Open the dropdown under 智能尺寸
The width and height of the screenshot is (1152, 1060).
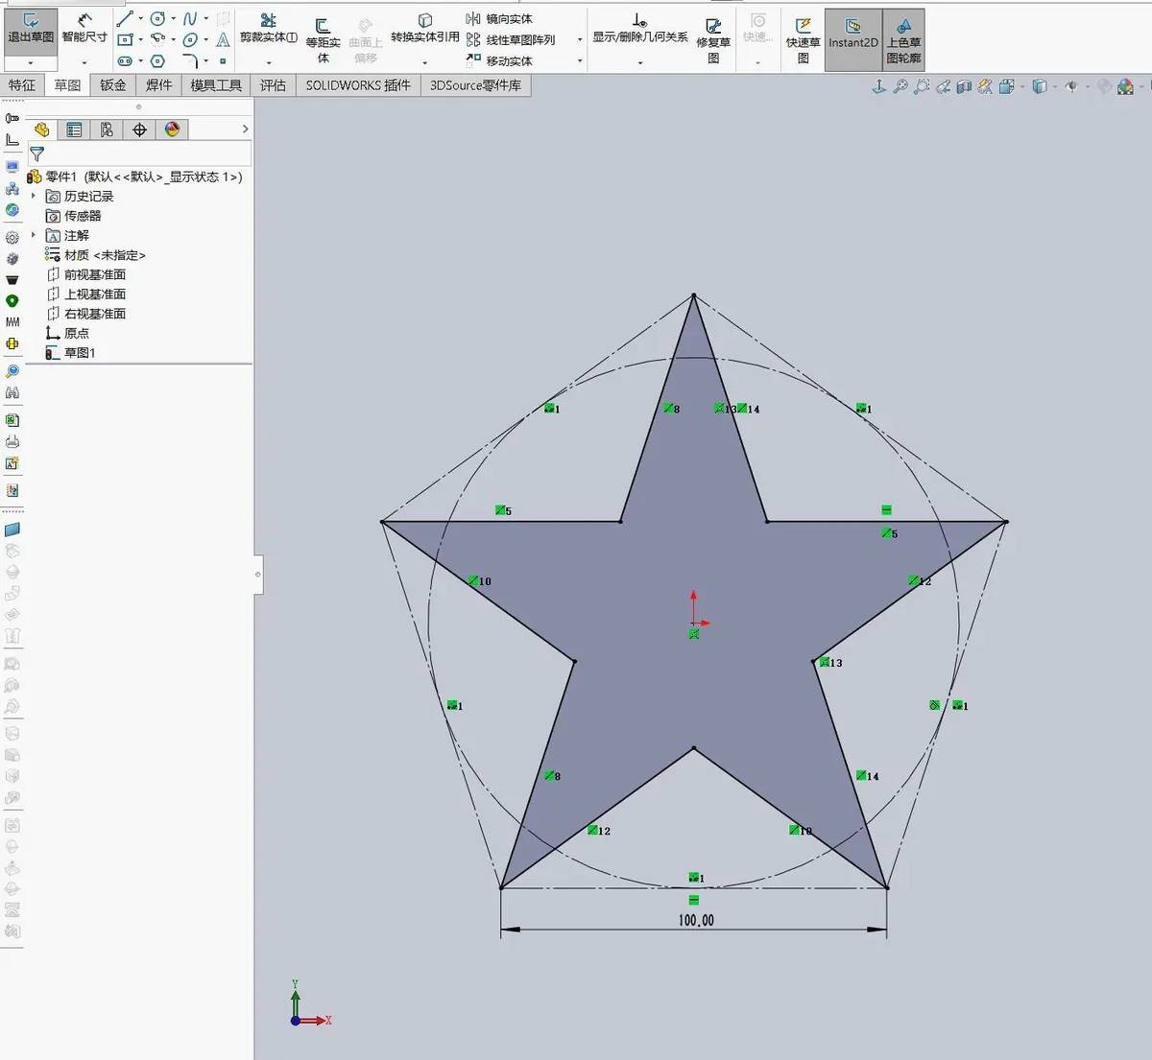(84, 62)
